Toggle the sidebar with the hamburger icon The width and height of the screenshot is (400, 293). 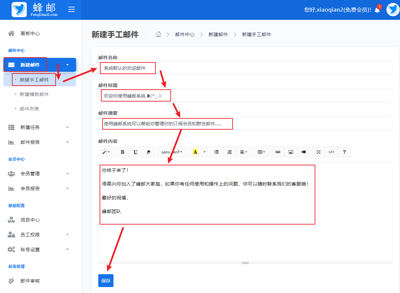click(x=71, y=9)
